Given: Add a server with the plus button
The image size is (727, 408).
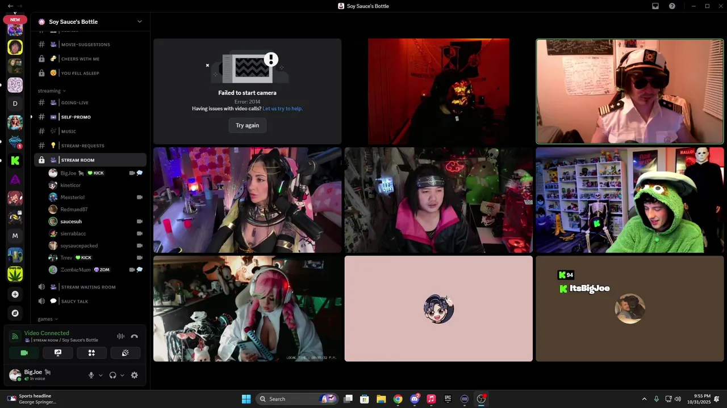Looking at the screenshot, I should click(15, 294).
